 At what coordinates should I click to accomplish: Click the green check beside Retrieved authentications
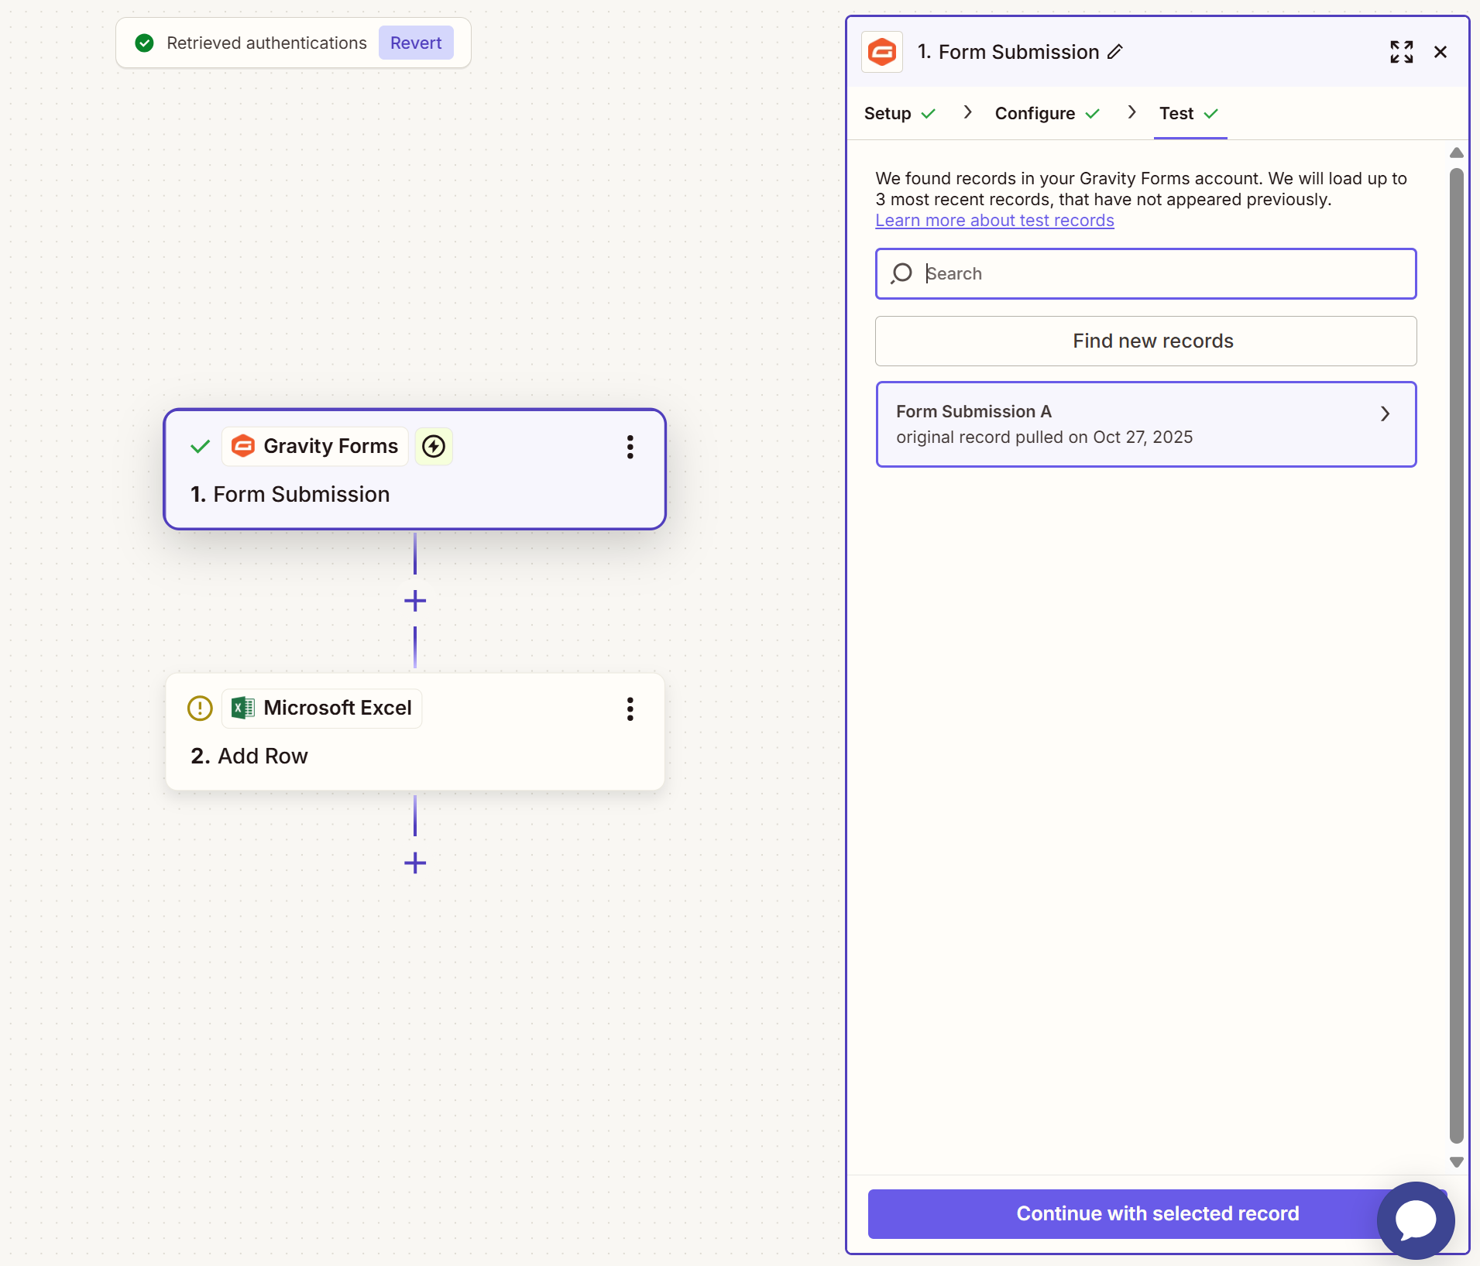(144, 43)
